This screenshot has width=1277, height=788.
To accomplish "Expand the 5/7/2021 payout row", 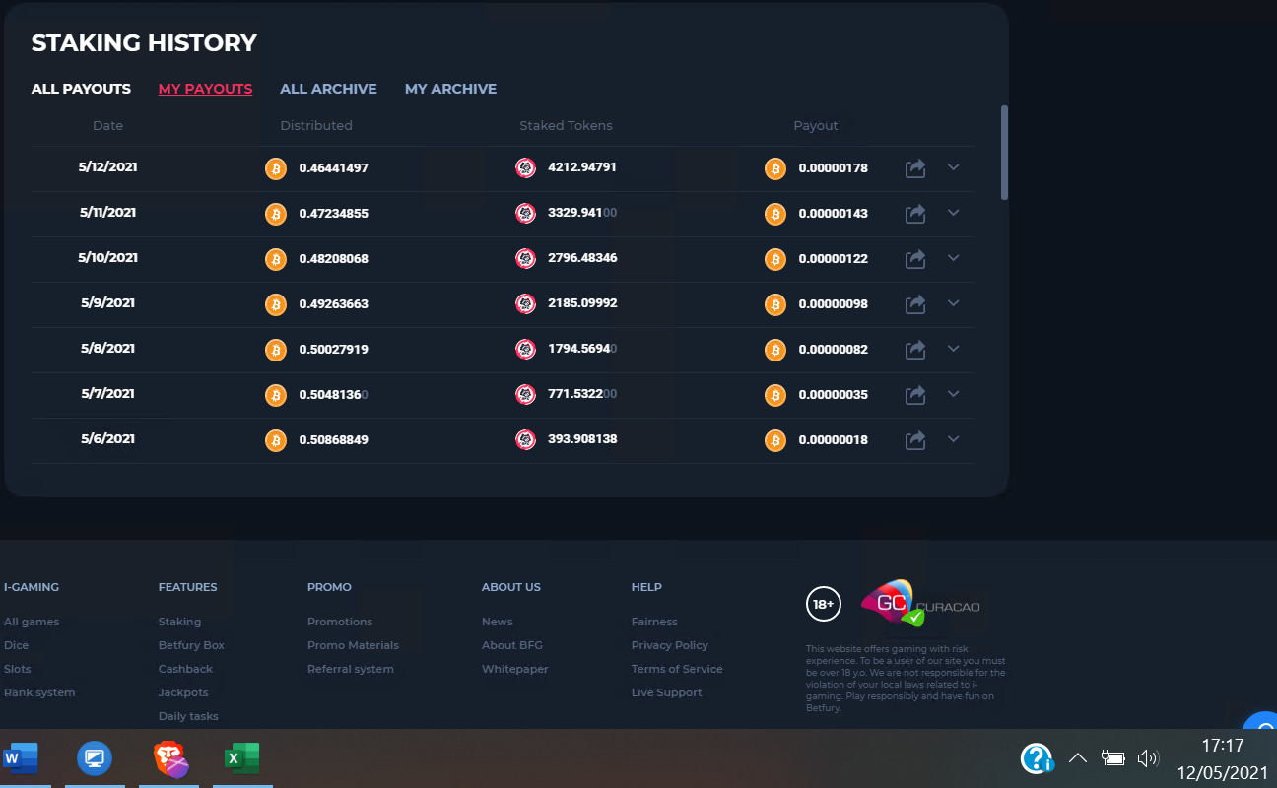I will (x=953, y=394).
